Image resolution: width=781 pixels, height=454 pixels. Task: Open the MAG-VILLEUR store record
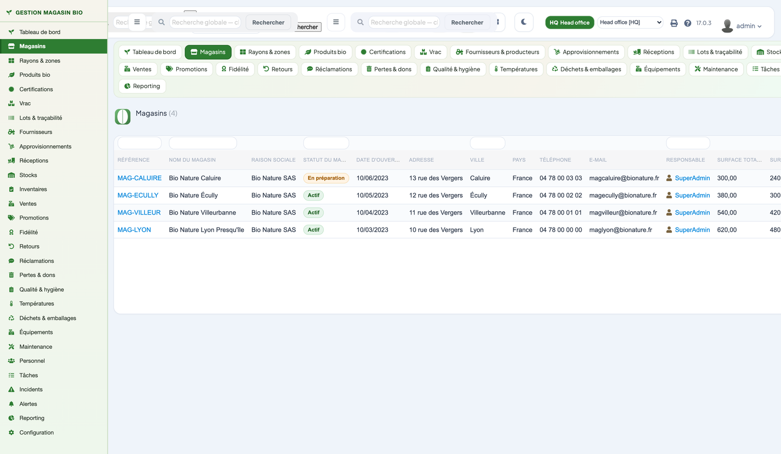pos(139,212)
